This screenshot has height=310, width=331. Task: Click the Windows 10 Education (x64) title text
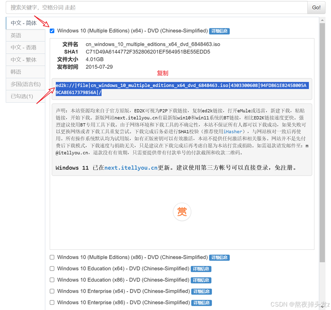123,269
